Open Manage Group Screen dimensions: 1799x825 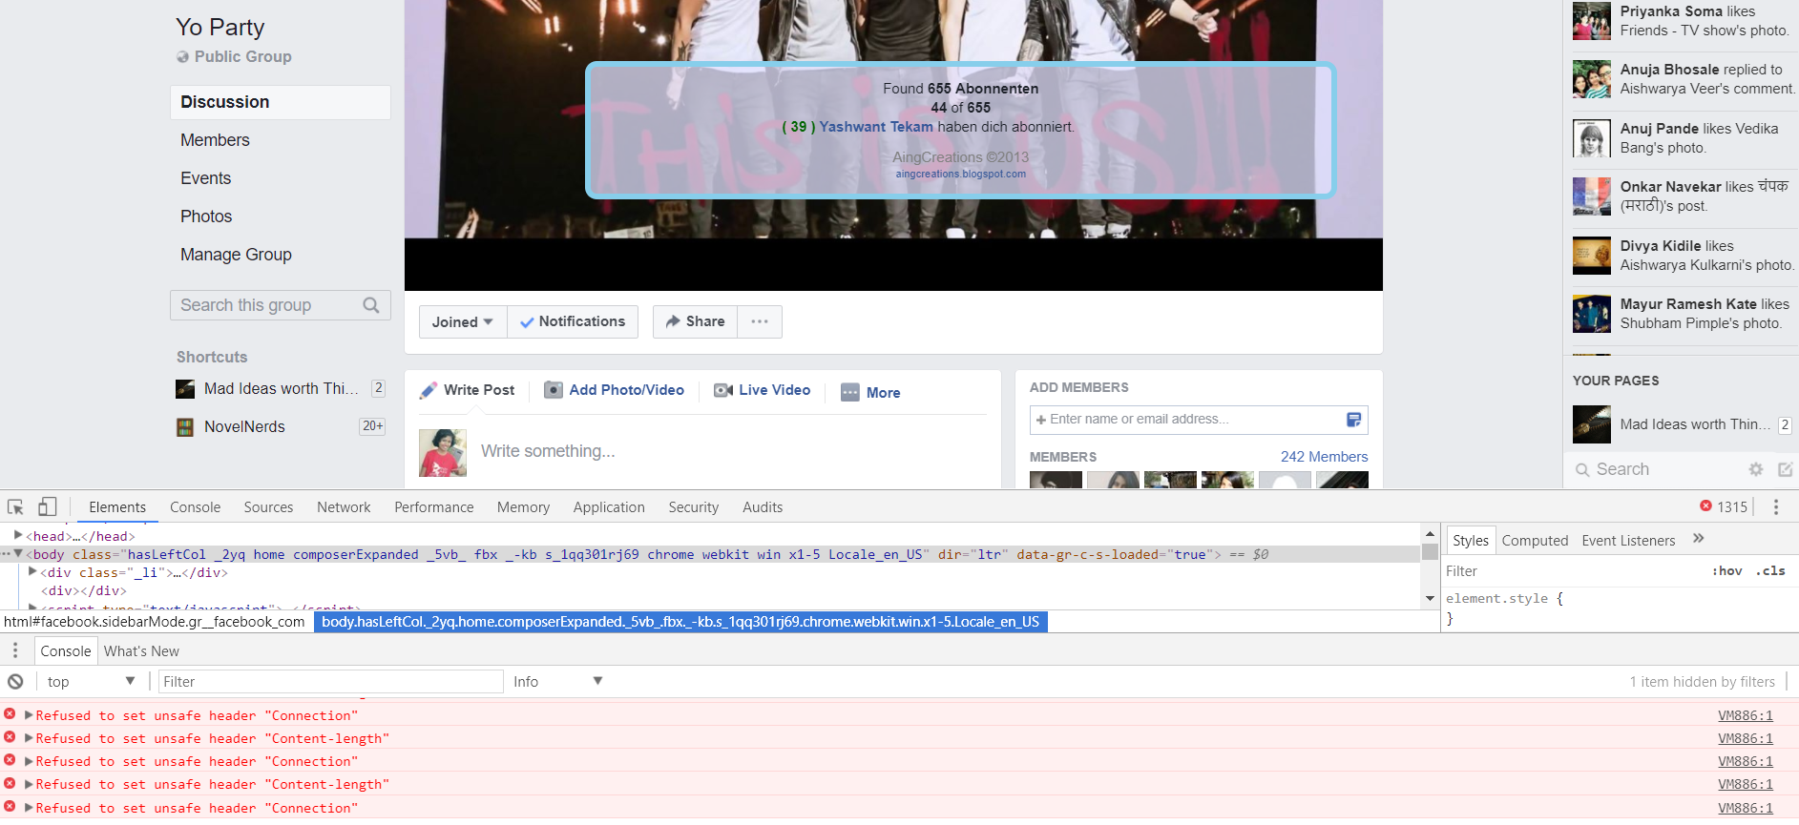click(x=236, y=255)
